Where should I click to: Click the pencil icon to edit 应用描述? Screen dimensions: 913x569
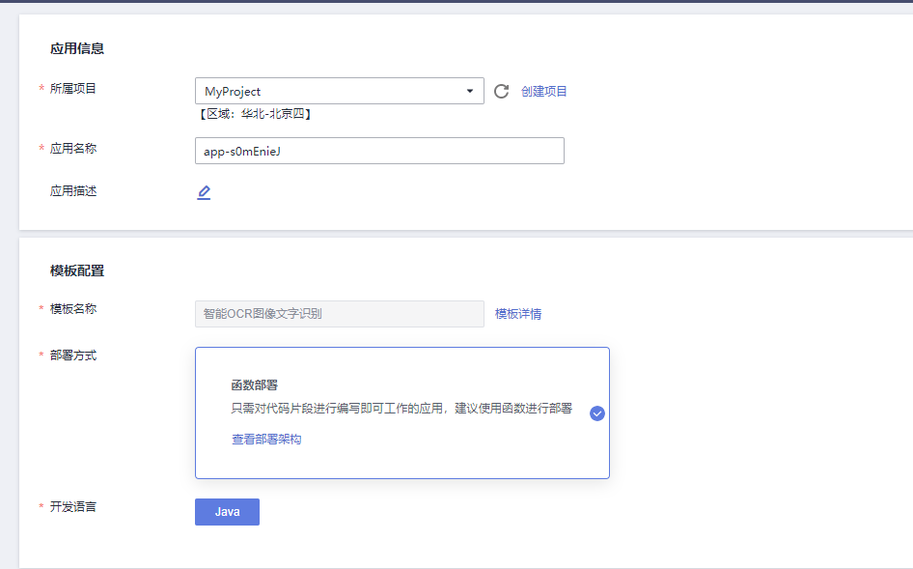coord(204,192)
